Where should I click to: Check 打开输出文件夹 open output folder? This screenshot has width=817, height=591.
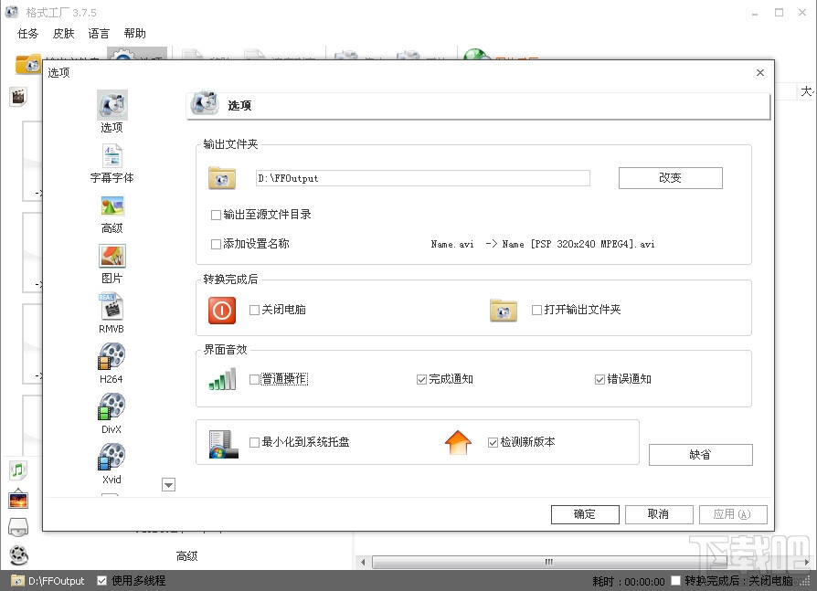click(536, 309)
